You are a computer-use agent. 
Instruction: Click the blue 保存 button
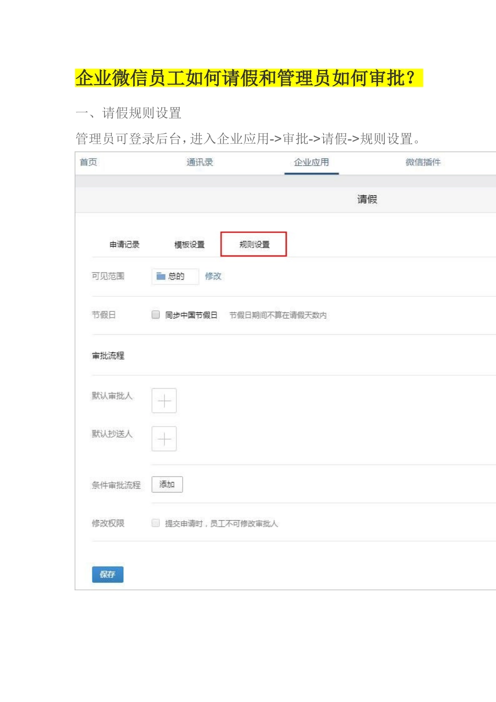(x=108, y=575)
